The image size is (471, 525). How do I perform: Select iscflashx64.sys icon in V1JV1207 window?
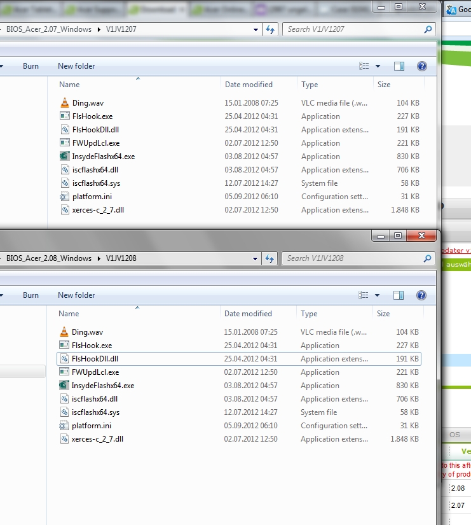(65, 183)
